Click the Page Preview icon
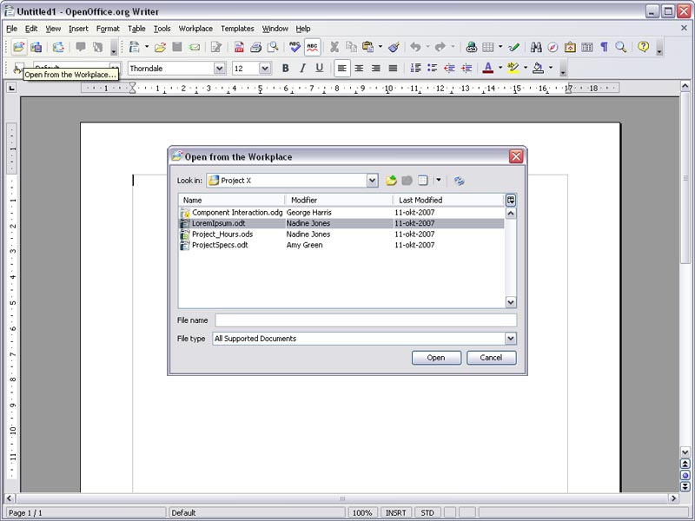 click(x=273, y=47)
